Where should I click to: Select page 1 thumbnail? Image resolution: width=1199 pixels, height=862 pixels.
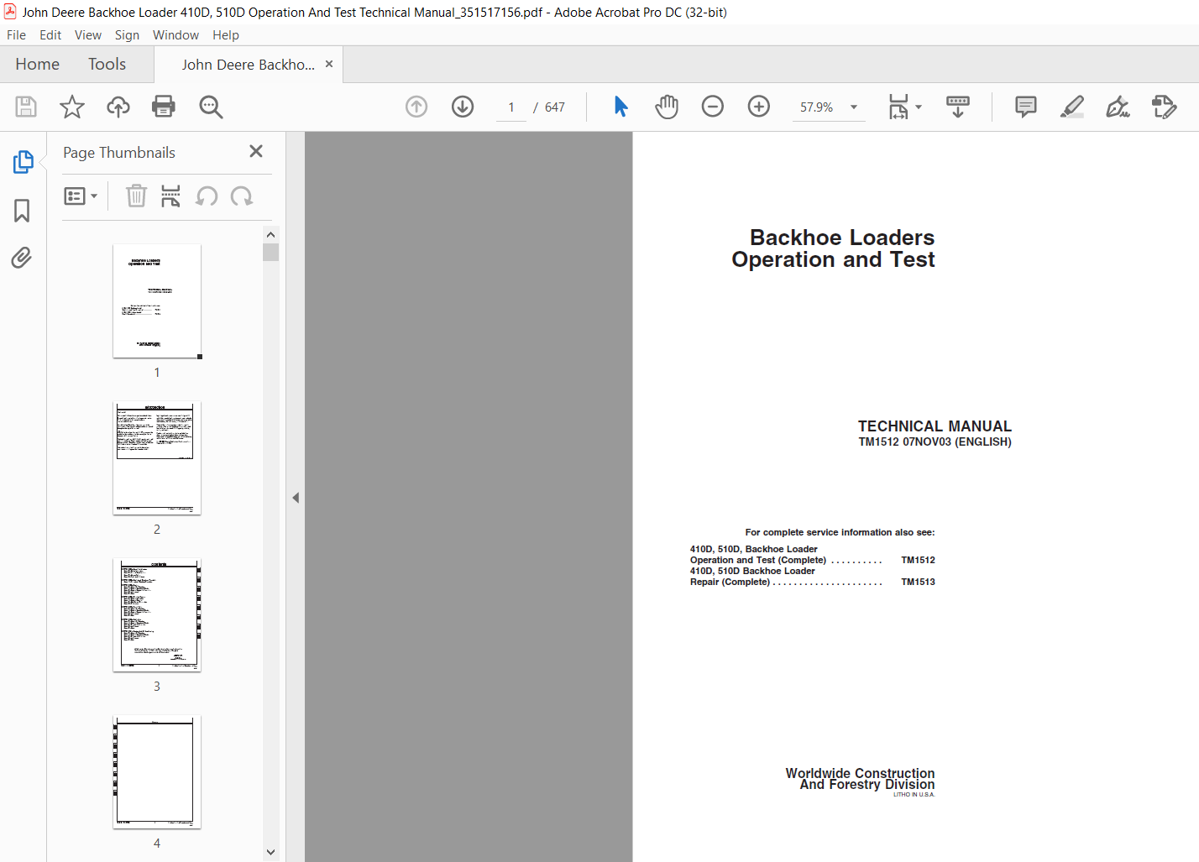tap(157, 301)
